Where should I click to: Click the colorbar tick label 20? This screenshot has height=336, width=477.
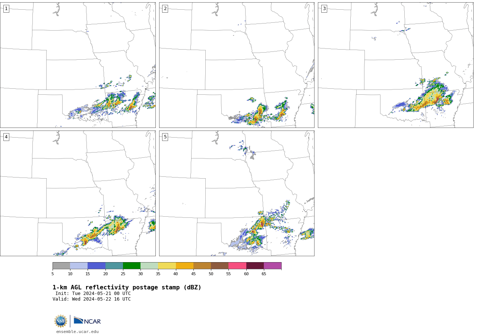pos(105,274)
